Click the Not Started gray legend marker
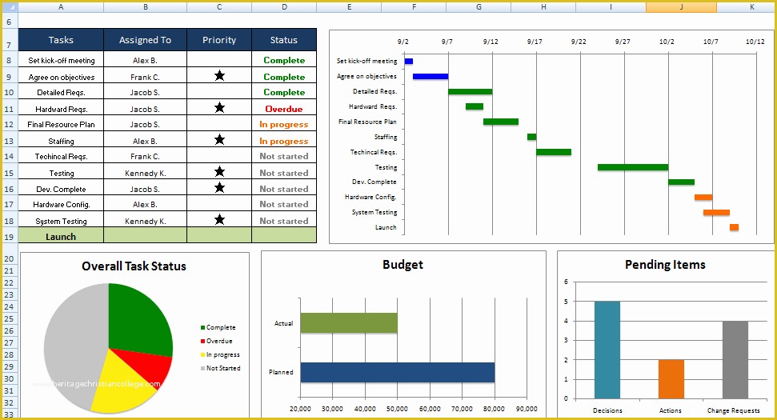777x420 pixels. coord(202,368)
